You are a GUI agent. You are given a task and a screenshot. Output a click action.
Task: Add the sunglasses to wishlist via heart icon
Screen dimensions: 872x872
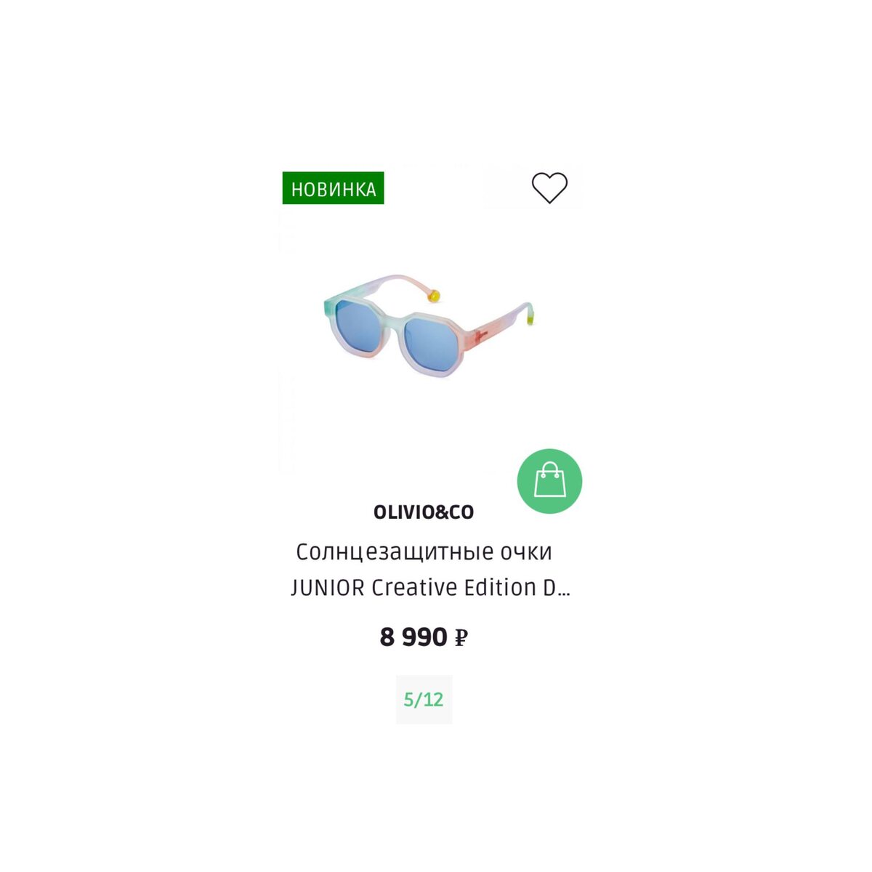point(549,188)
